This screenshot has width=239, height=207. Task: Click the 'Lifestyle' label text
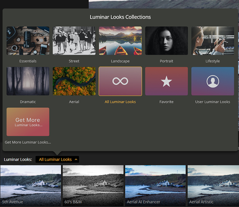click(x=213, y=61)
